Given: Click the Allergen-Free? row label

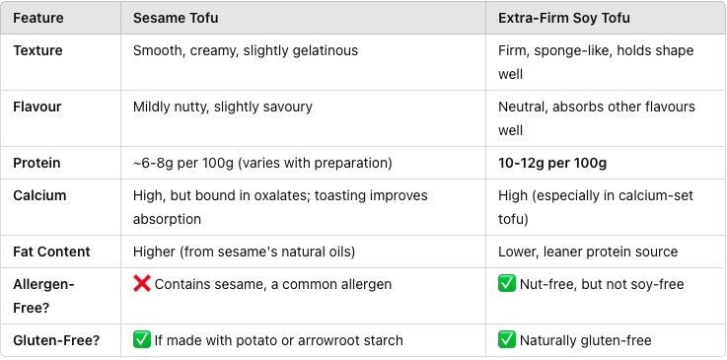Looking at the screenshot, I should (x=43, y=296).
